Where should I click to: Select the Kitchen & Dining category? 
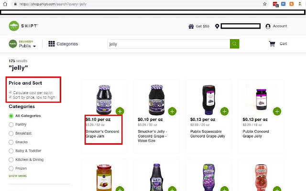pyautogui.click(x=11, y=160)
